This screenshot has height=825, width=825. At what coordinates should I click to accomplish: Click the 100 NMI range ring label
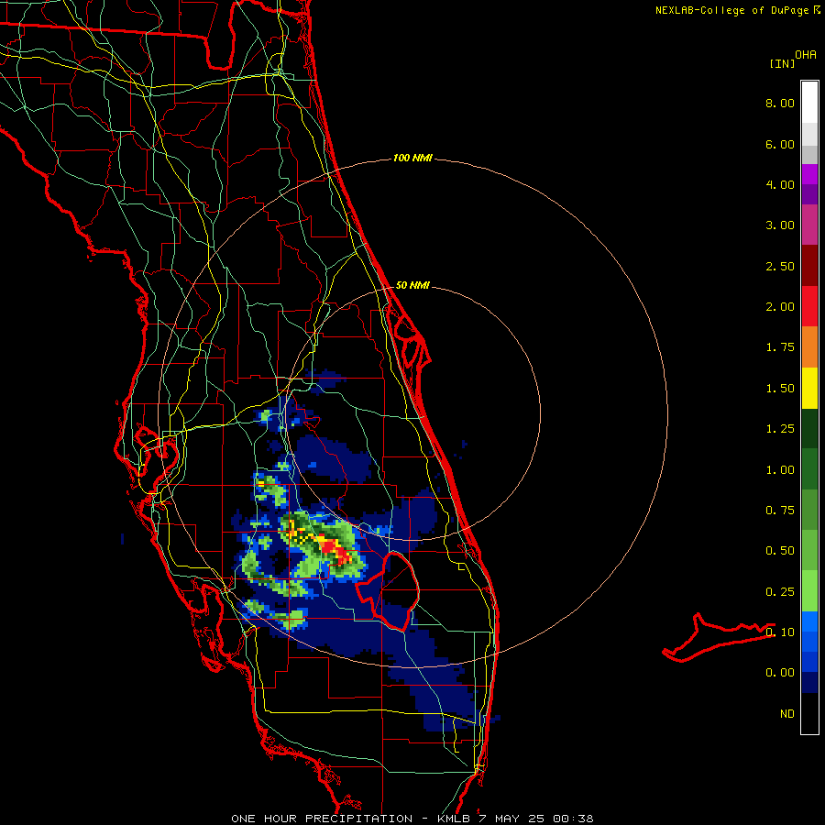412,158
